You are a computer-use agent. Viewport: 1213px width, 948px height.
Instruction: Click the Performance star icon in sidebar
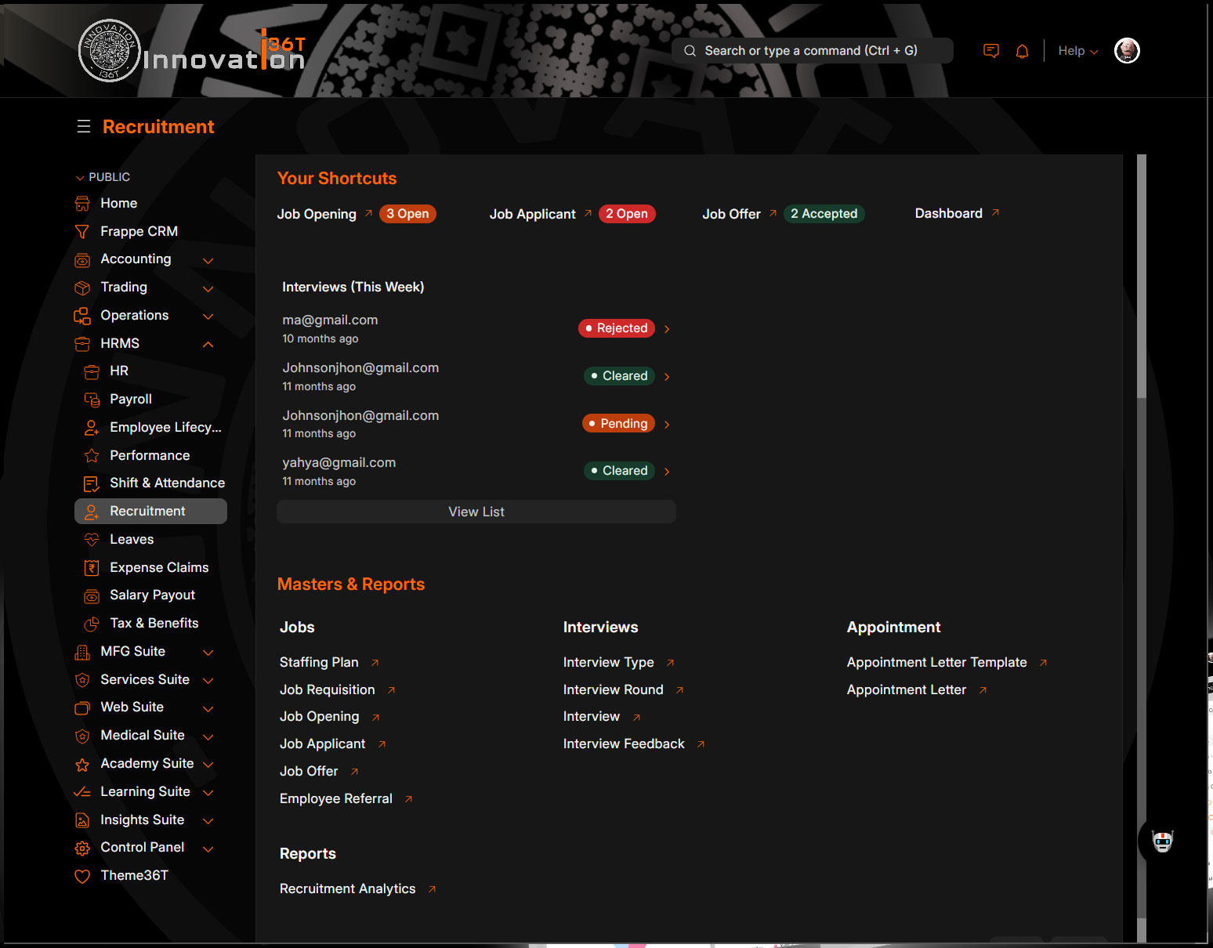click(92, 456)
